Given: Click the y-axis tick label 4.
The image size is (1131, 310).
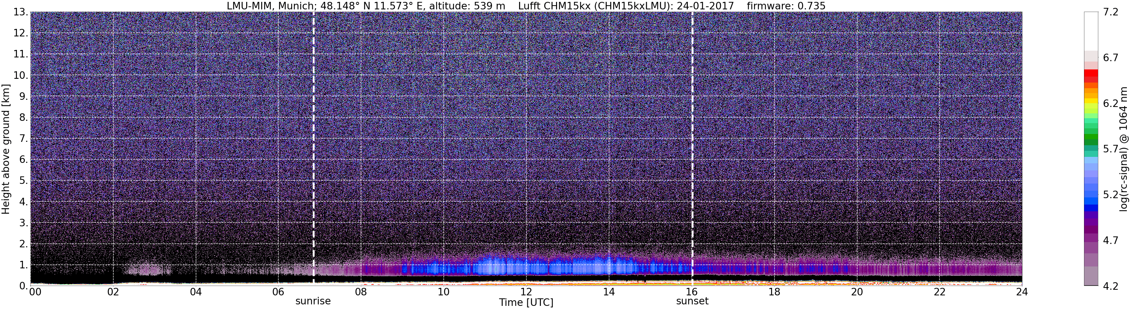Looking at the screenshot, I should (24, 202).
